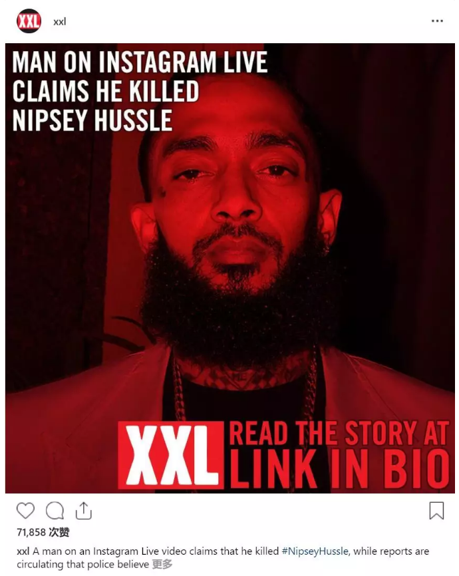This screenshot has width=459, height=576.
Task: Click the MAN ON INSTAGRAM LIVE headline line
Action: [x=140, y=62]
